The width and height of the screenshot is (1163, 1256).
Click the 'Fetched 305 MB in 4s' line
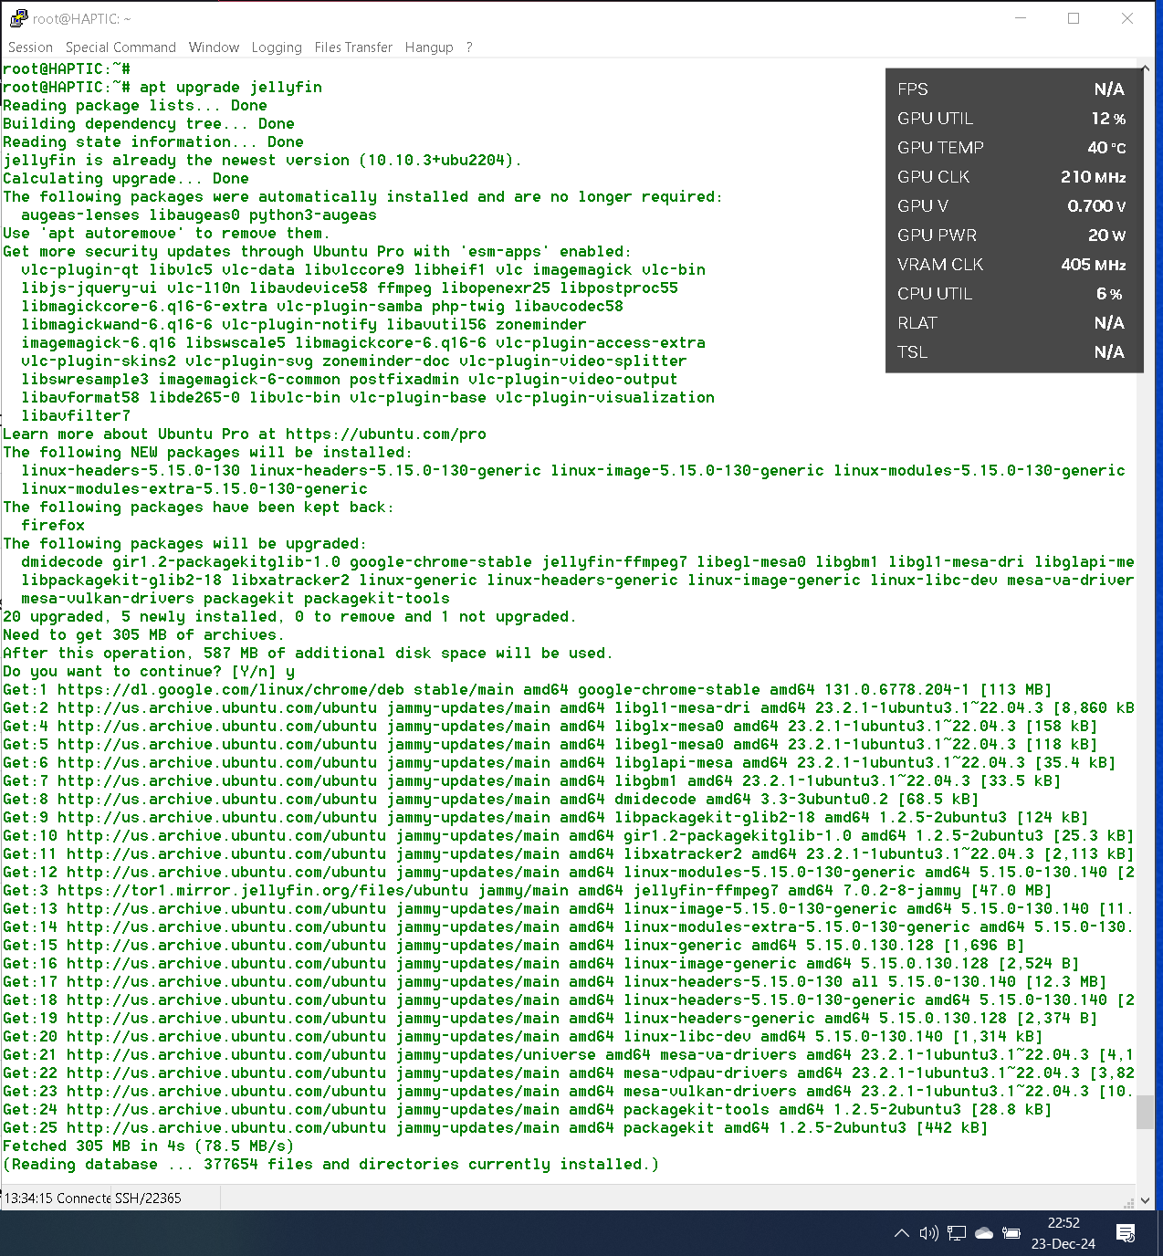[149, 1146]
